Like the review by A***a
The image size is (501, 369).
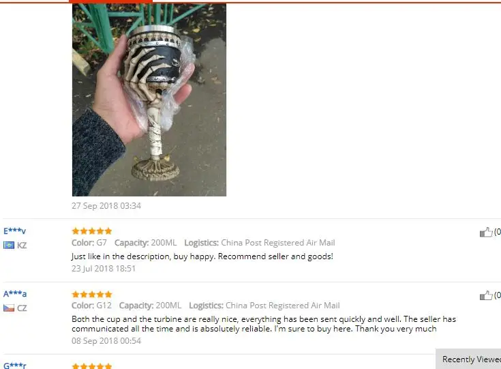pos(485,295)
